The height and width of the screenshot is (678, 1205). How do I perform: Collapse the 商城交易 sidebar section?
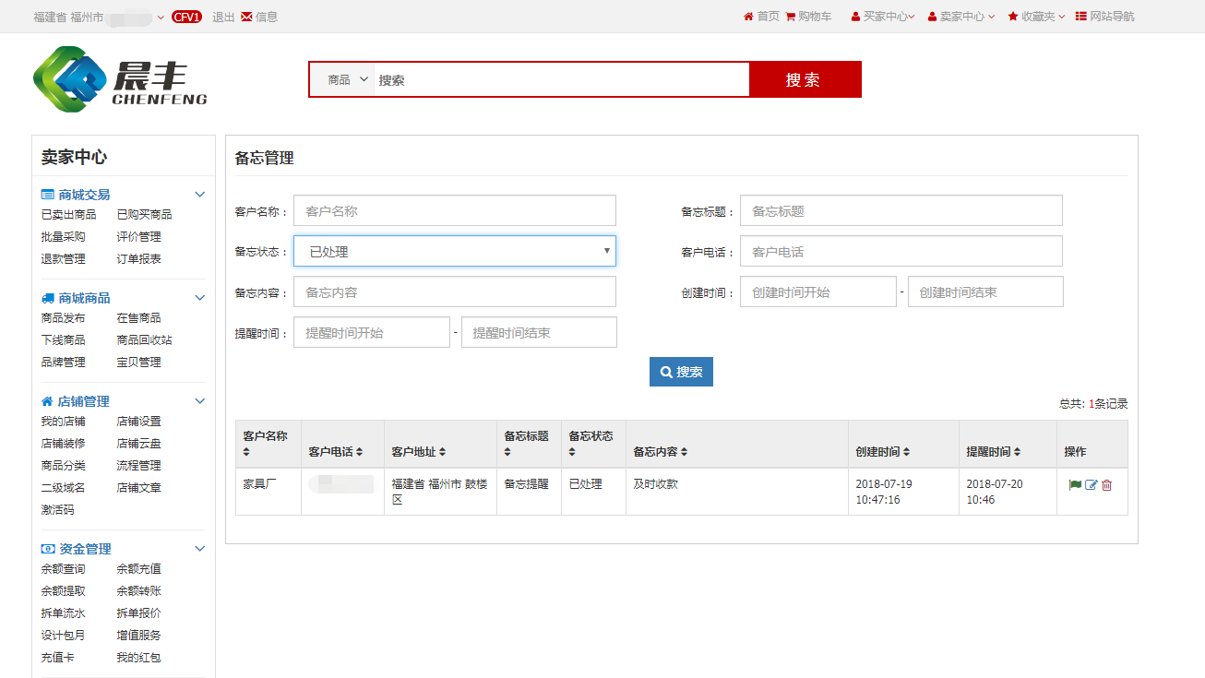199,195
